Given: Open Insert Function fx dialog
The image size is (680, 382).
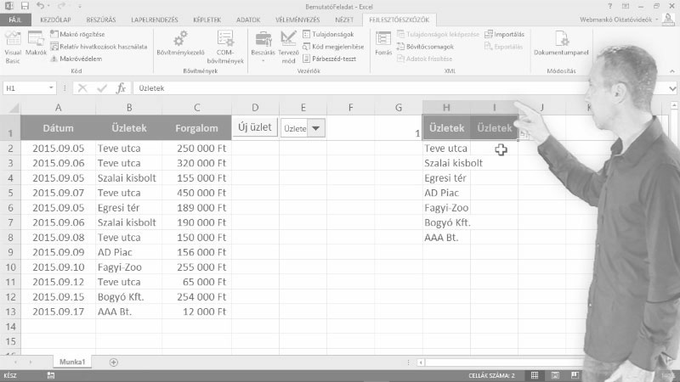Looking at the screenshot, I should click(121, 88).
